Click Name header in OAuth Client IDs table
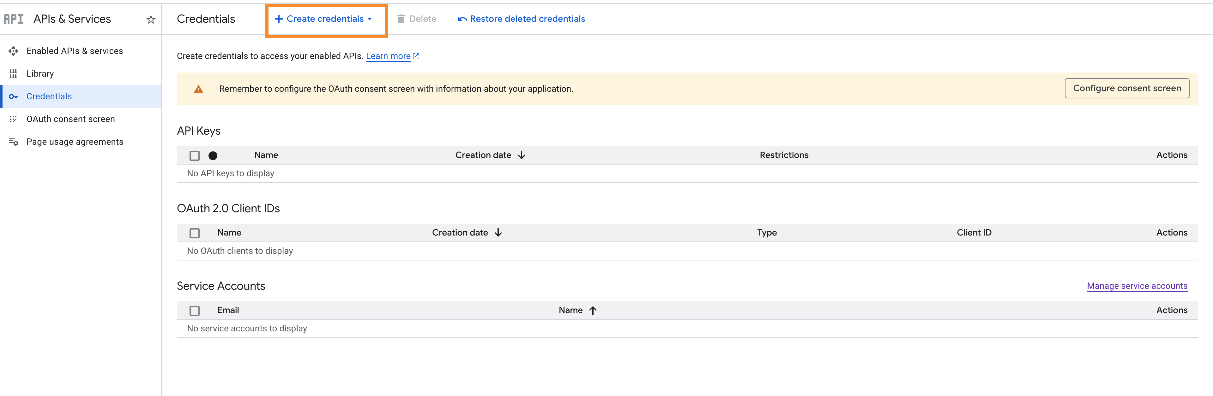 click(x=229, y=233)
